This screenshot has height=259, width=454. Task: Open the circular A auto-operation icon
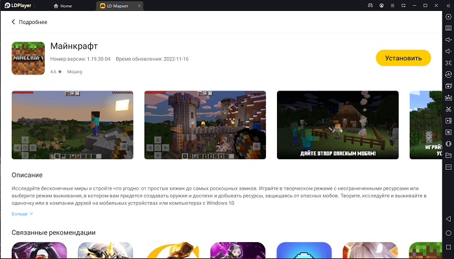click(448, 74)
